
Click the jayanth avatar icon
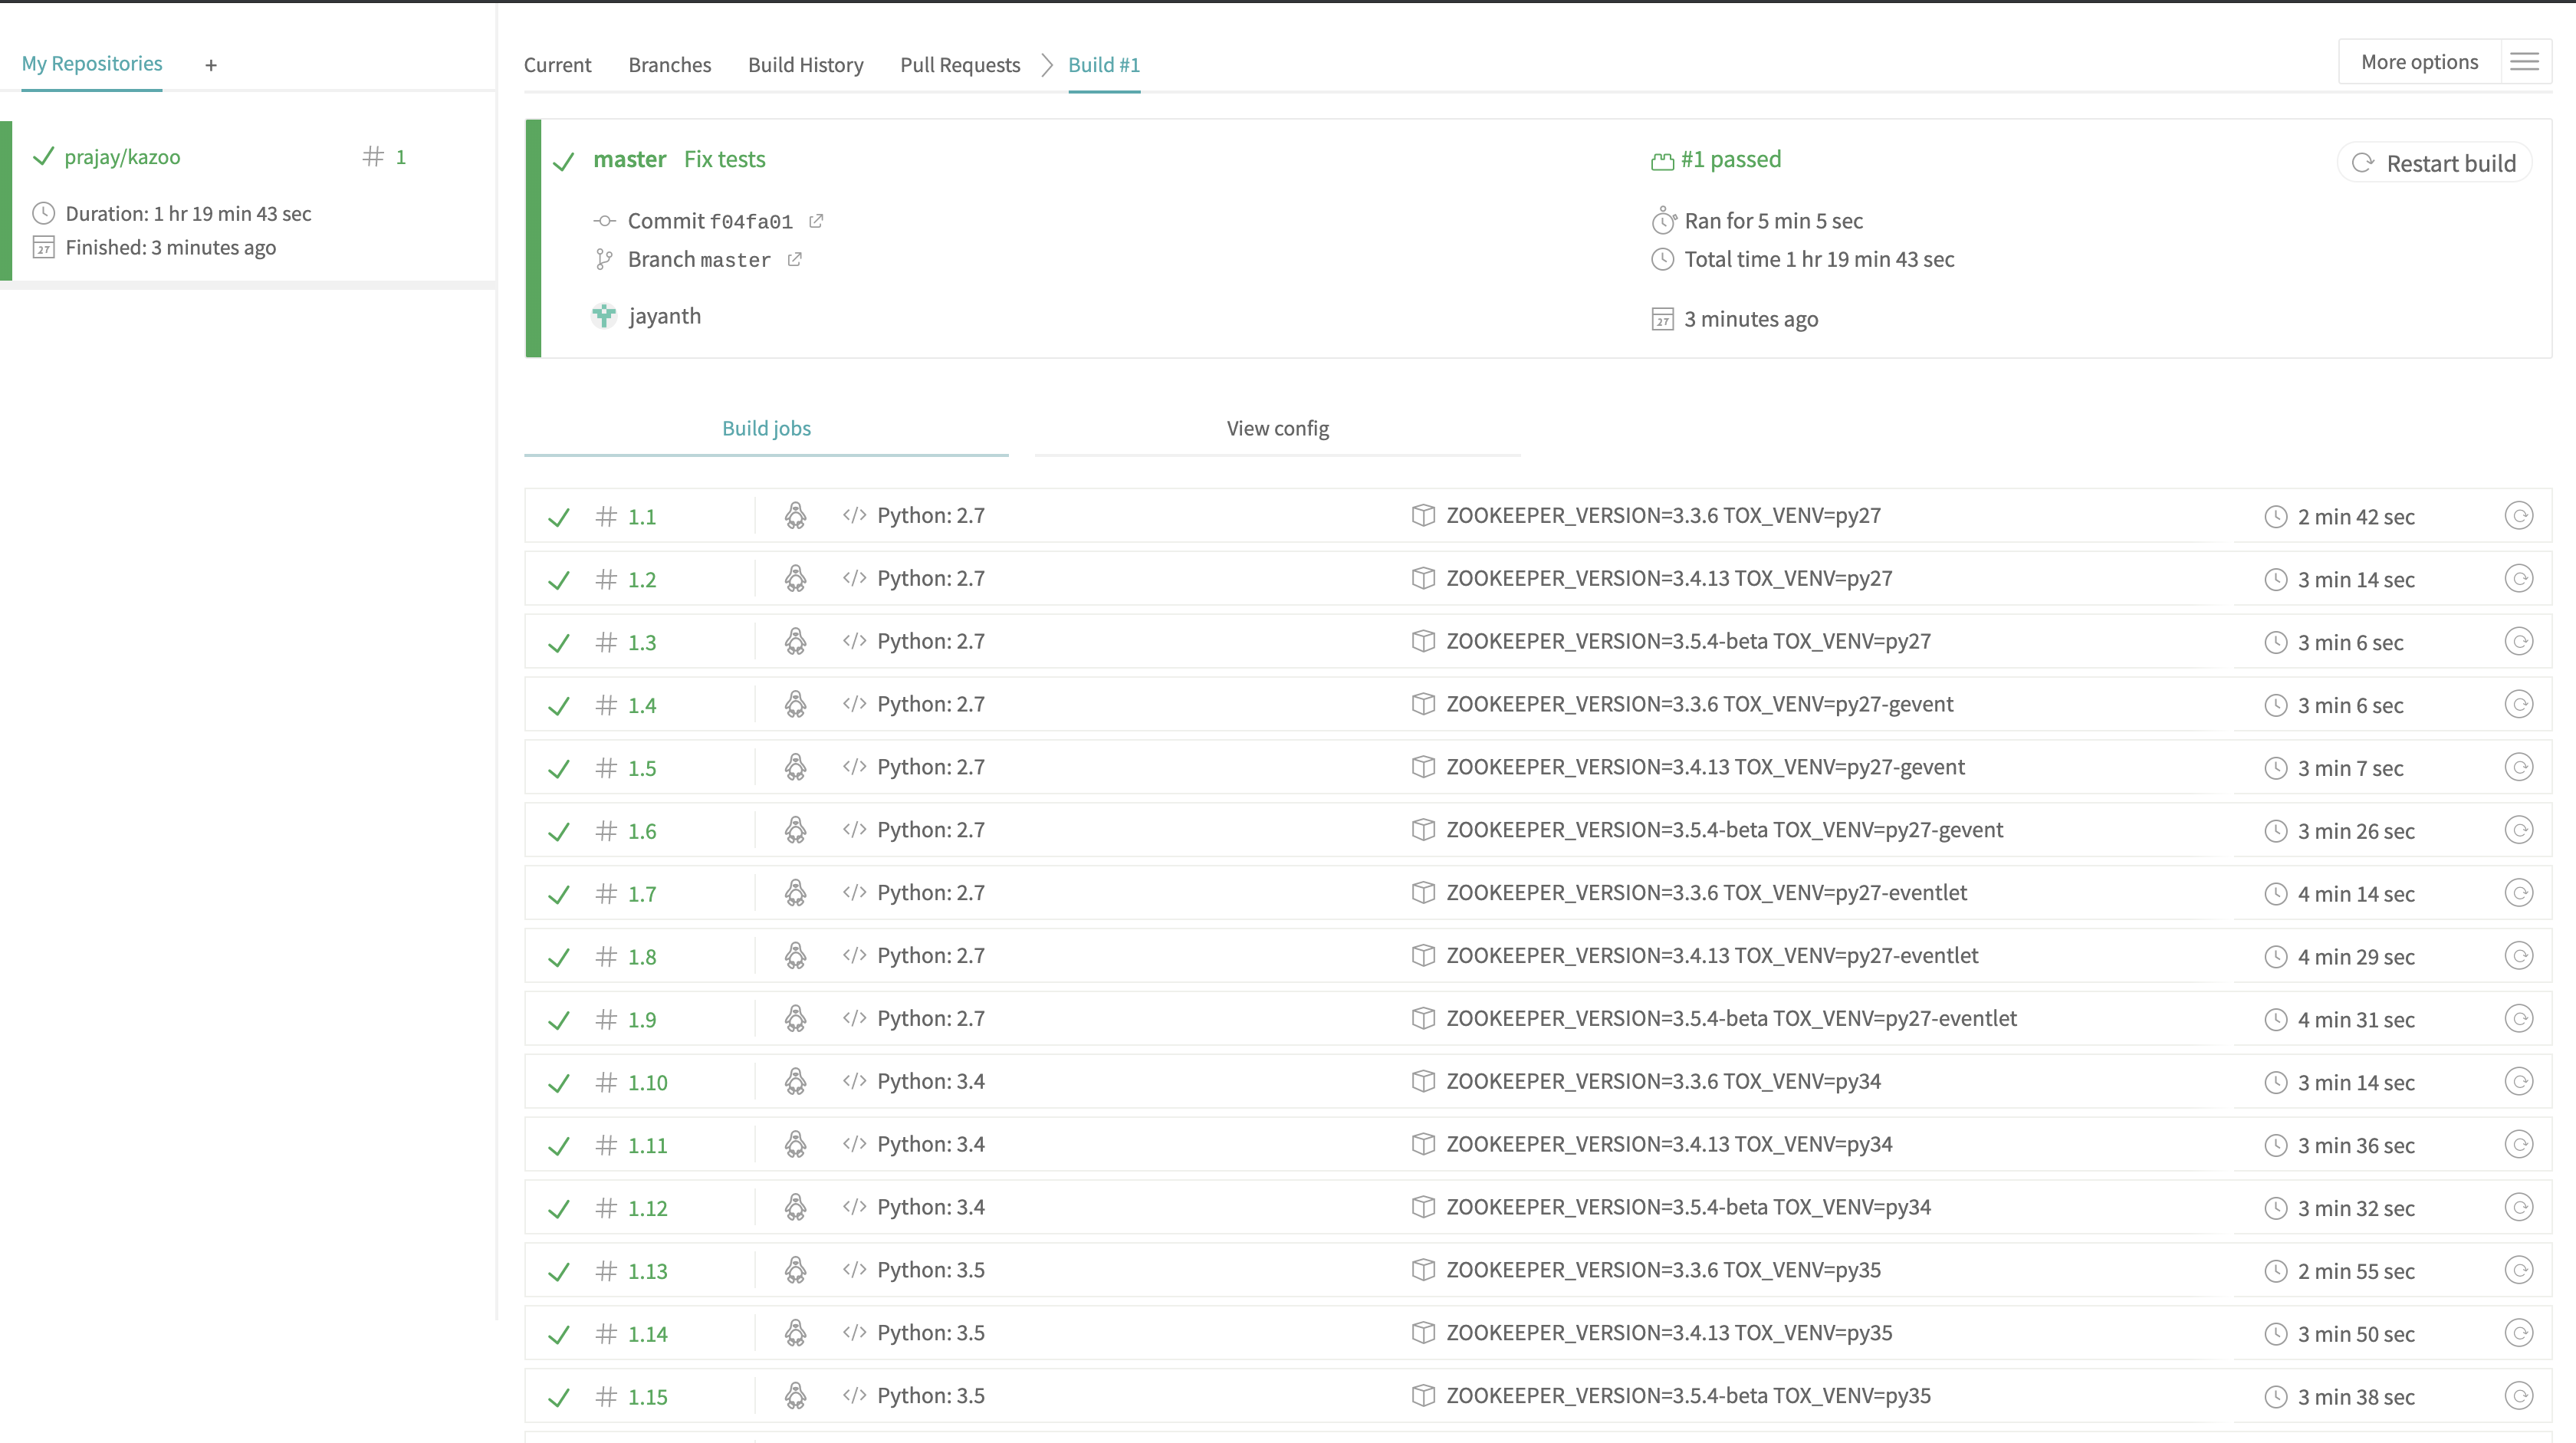(x=604, y=316)
